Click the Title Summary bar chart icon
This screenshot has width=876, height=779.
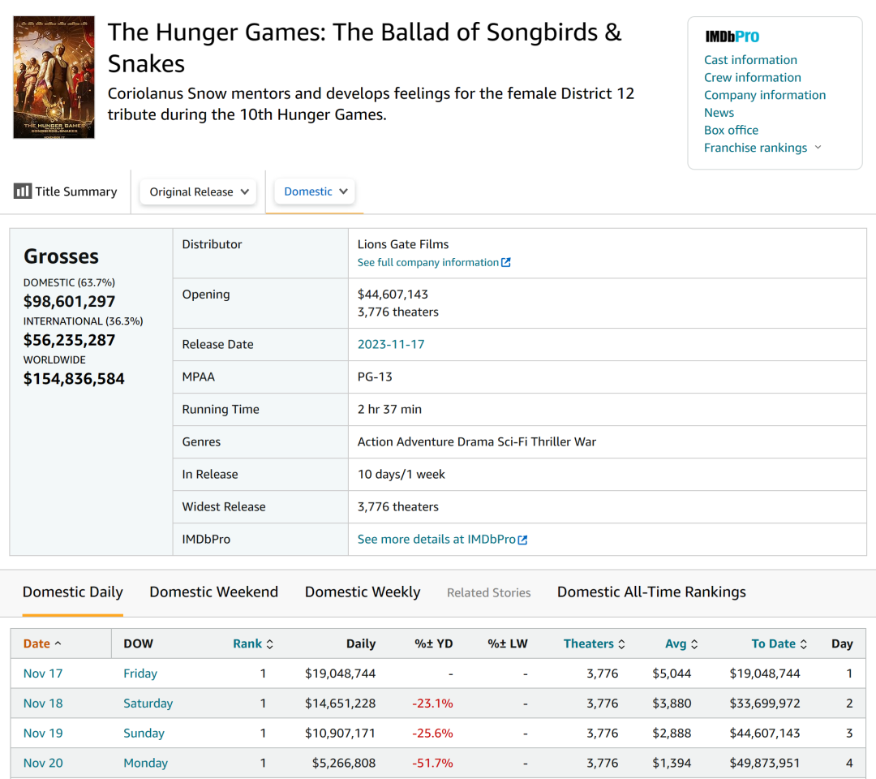click(22, 192)
